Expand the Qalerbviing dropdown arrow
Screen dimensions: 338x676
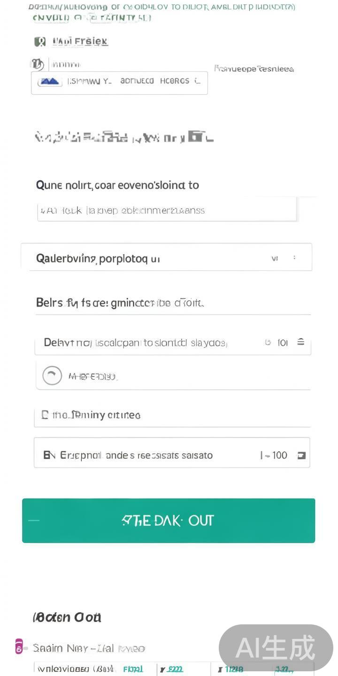pyautogui.click(x=275, y=258)
